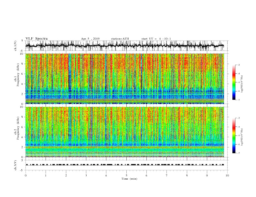Click the ch.3 dashed signal trace
Screen dimensions: 256x197
[125, 165]
